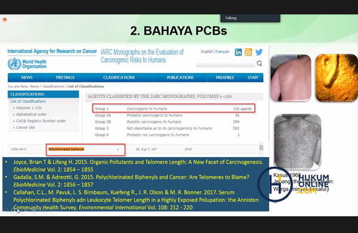Open the slideshow more-options button
Screen dimensions: 358x233
pos(54,211)
